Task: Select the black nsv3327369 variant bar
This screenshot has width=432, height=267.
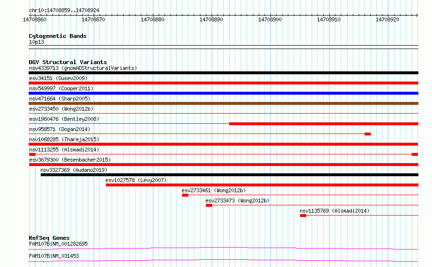Action: 230,175
